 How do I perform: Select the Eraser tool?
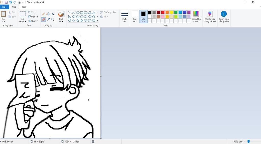43,20
